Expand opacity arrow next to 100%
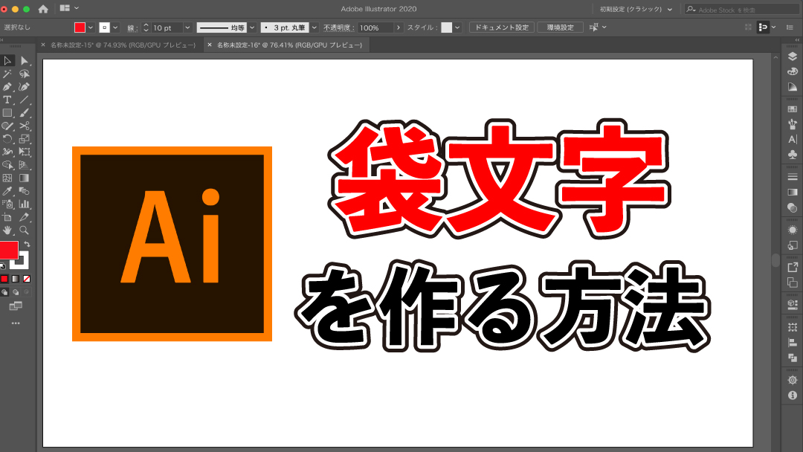The image size is (803, 452). (399, 28)
